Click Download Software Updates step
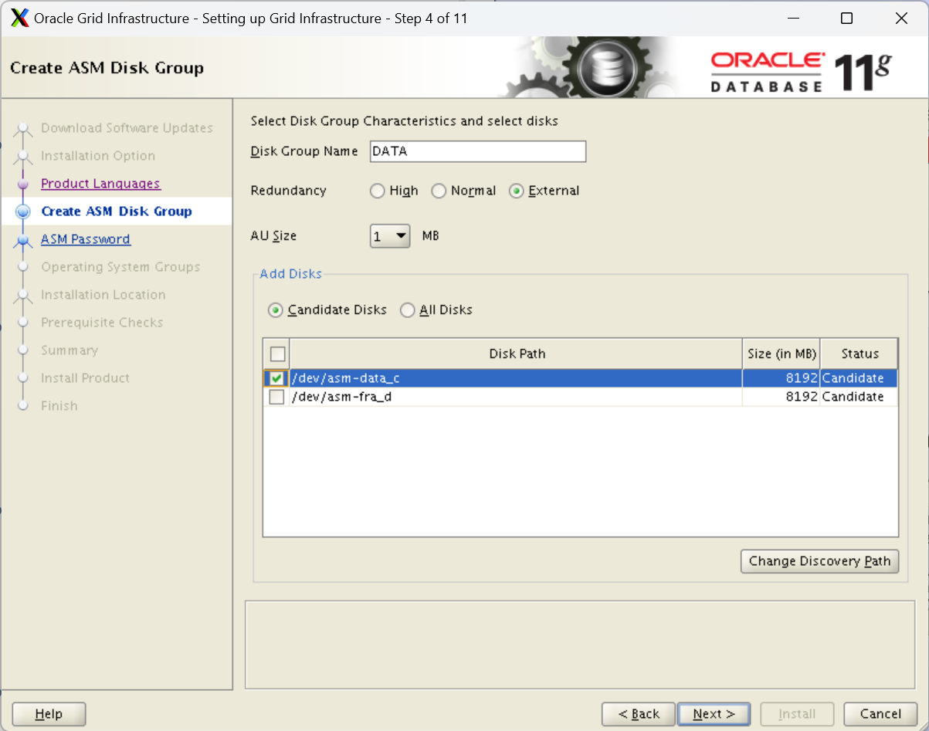The image size is (929, 731). (127, 128)
